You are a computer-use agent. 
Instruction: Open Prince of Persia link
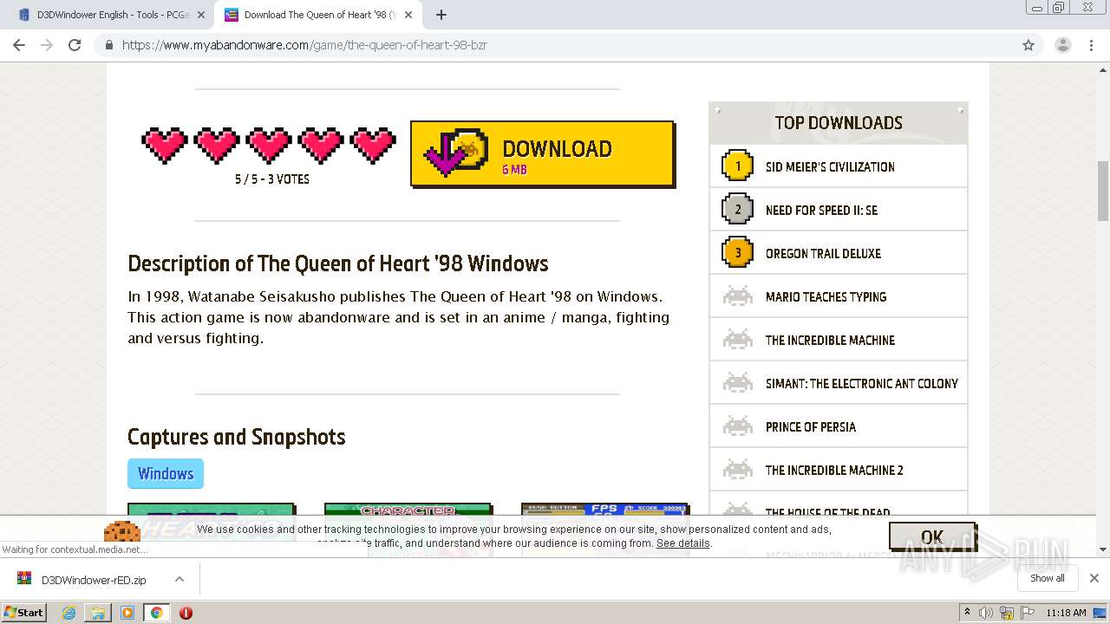[811, 426]
